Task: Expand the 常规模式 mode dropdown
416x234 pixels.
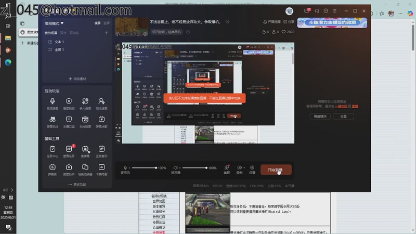Action: point(54,23)
